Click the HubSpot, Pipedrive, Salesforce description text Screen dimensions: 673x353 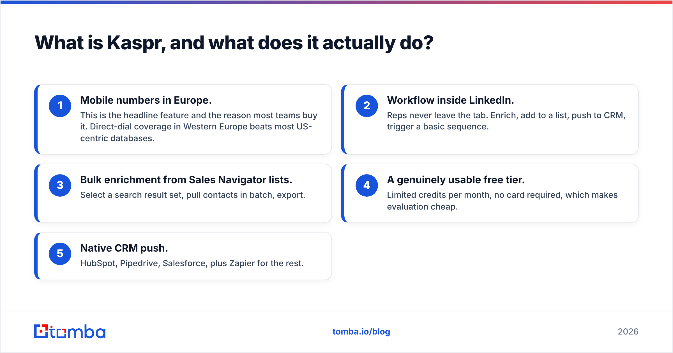[x=192, y=263]
